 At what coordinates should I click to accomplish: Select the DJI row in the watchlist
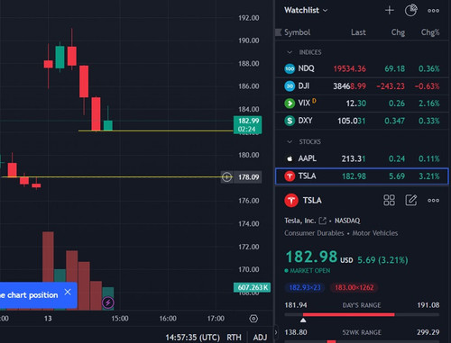(x=362, y=86)
